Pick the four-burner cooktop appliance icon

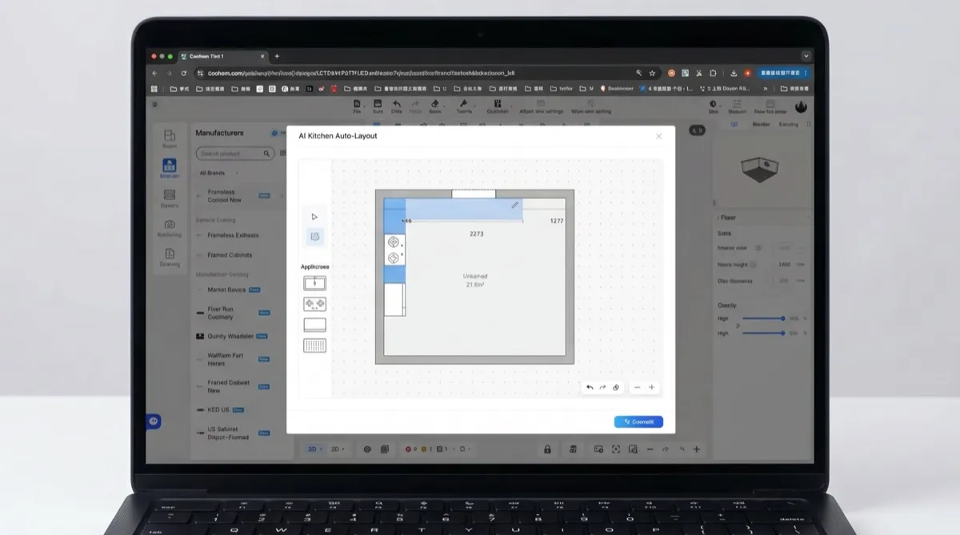pyautogui.click(x=314, y=304)
